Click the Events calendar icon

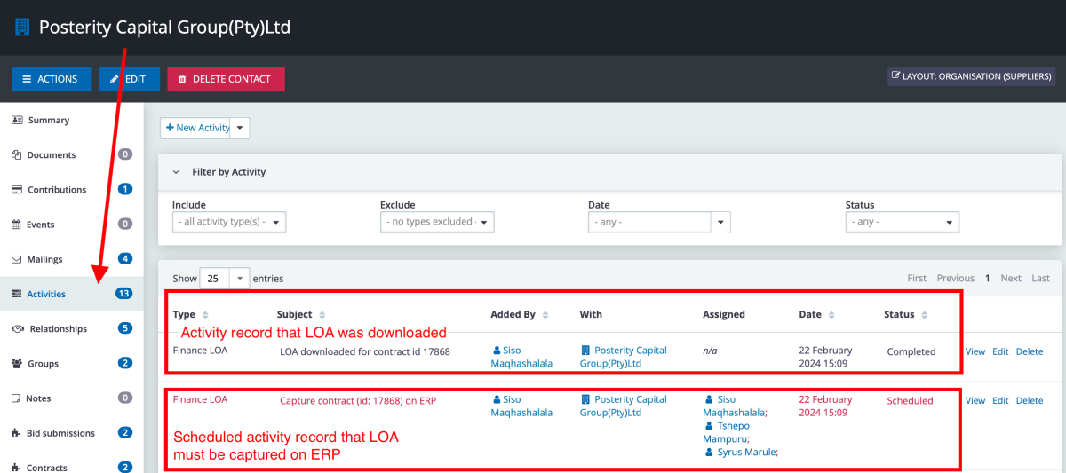16,225
